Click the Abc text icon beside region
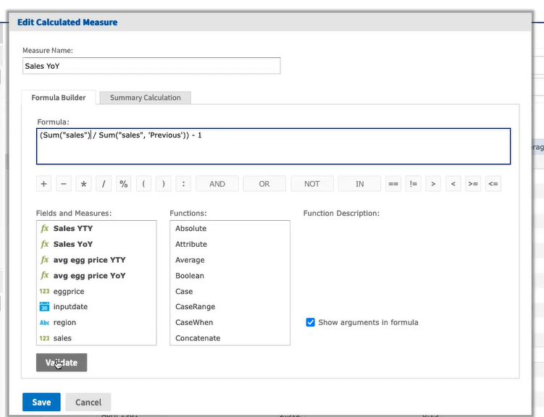The image size is (544, 417). [44, 322]
